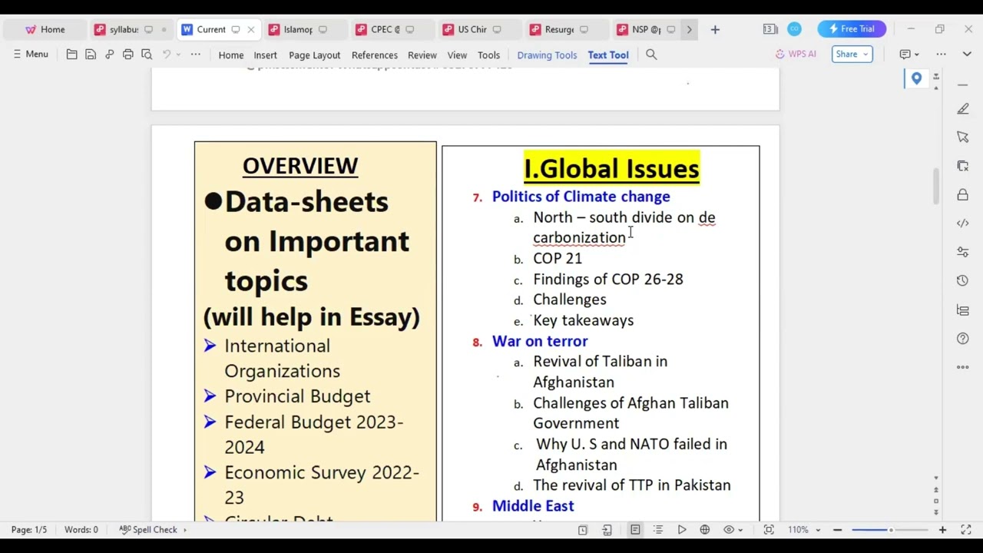Open the code icon in right sidebar
This screenshot has height=553, width=983.
pos(963,223)
